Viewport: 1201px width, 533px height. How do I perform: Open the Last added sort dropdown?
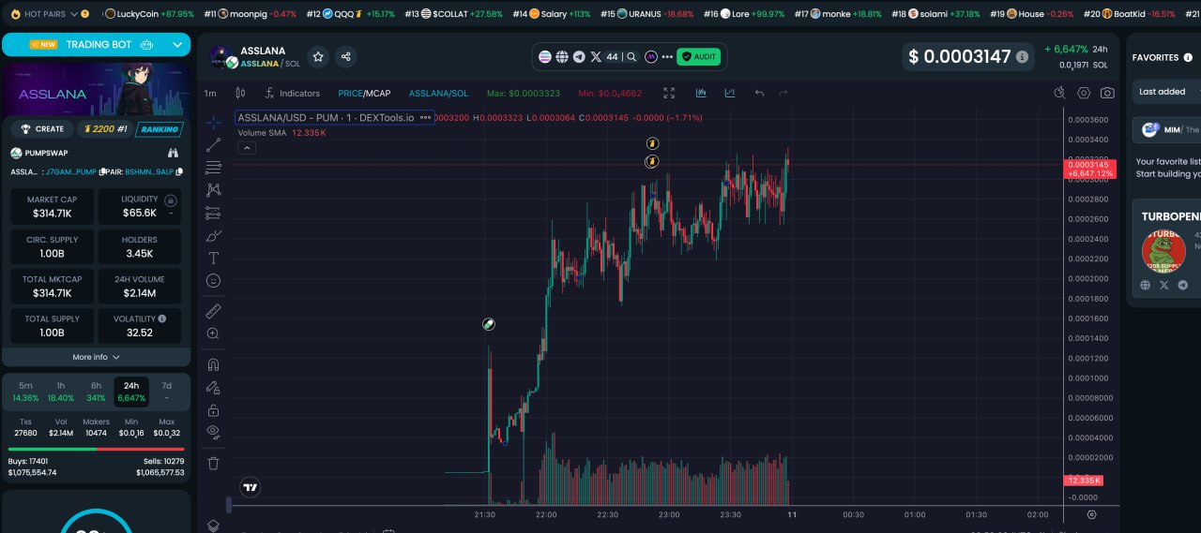pyautogui.click(x=1165, y=92)
